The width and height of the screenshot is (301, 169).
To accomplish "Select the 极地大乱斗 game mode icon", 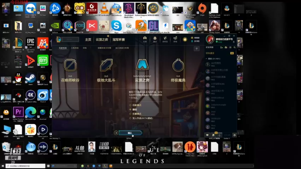I will (106, 65).
